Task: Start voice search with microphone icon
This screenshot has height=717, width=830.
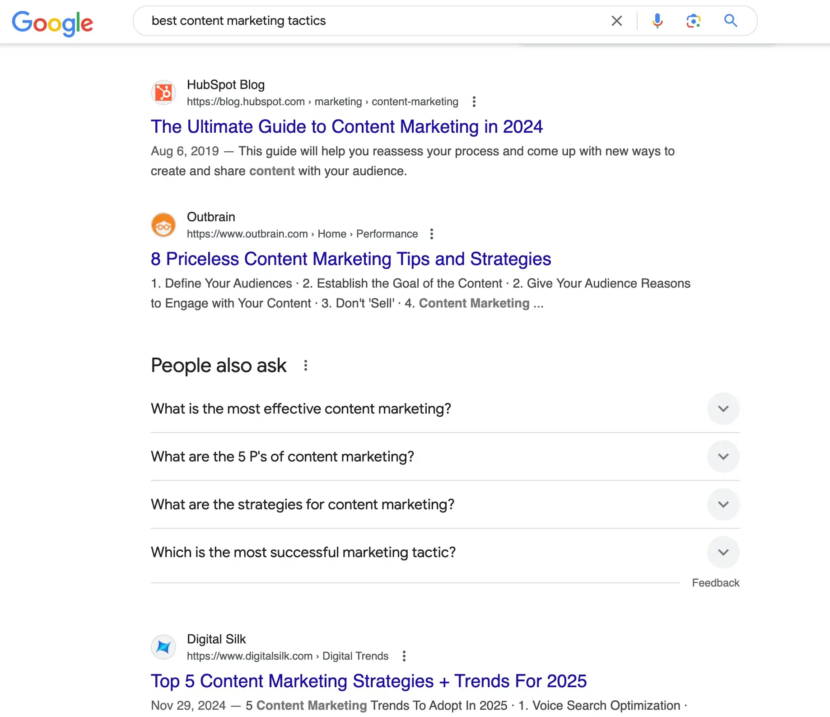Action: (657, 21)
